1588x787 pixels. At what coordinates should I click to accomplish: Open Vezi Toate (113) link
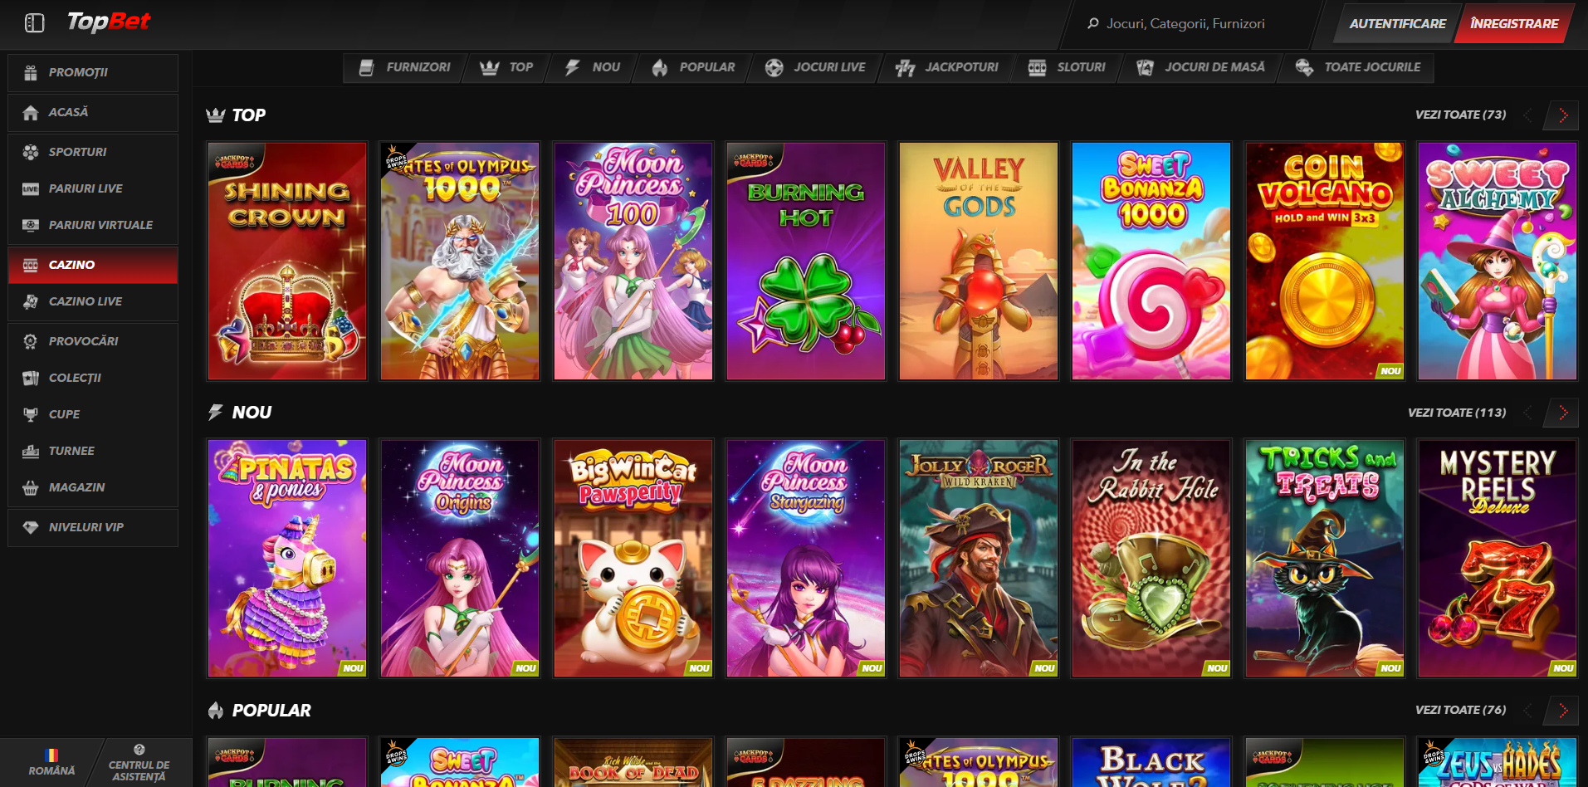coord(1456,413)
